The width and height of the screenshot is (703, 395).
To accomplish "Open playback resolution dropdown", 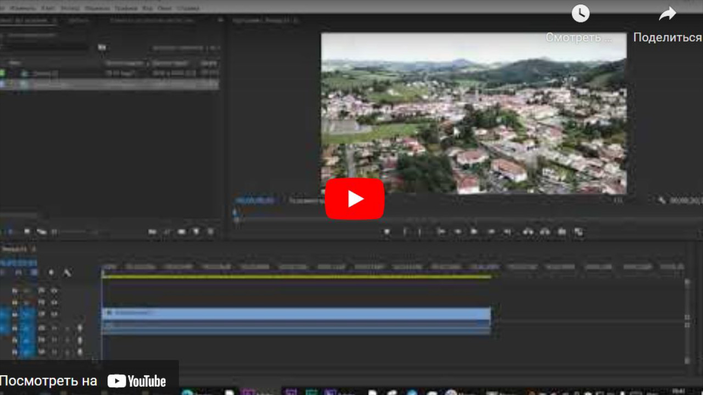I will 619,201.
